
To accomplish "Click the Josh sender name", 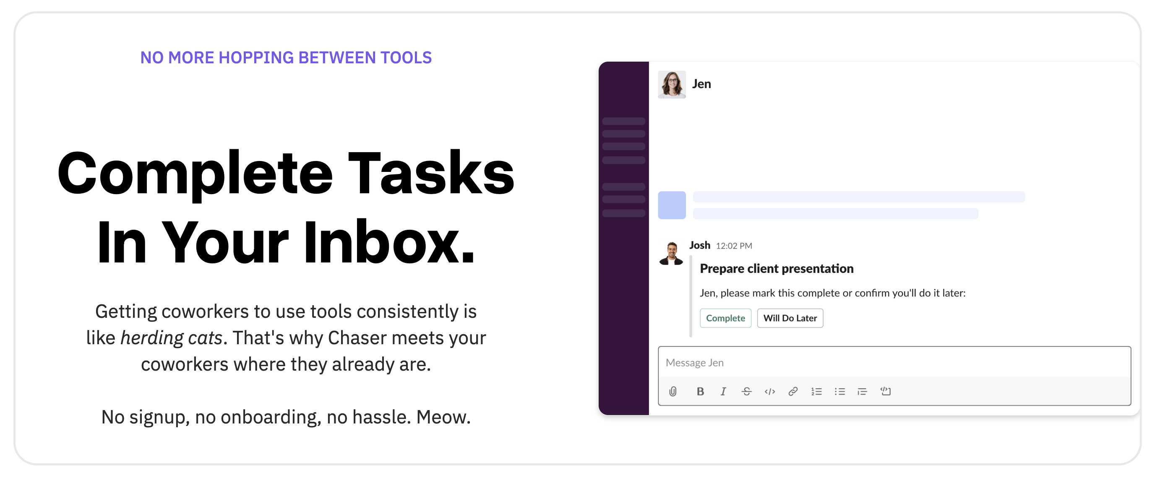I will pos(699,245).
